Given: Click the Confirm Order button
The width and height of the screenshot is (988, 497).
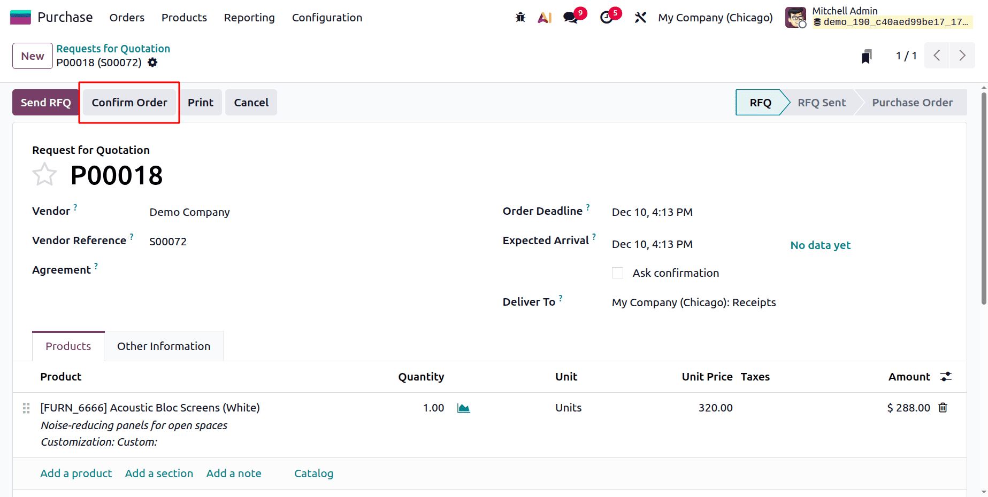Looking at the screenshot, I should [x=129, y=102].
